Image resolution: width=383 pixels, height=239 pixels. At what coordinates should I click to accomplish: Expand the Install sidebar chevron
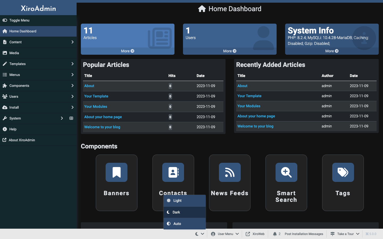point(72,107)
